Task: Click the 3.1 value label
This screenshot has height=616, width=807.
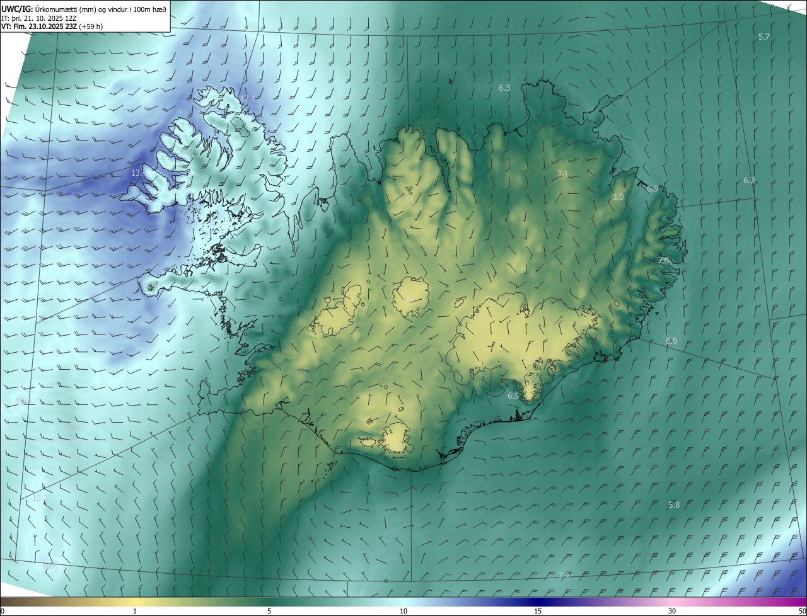Action: coord(563,174)
